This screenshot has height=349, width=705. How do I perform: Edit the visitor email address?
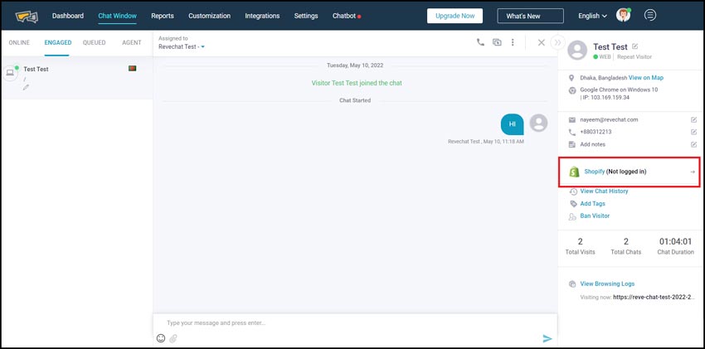(x=693, y=119)
